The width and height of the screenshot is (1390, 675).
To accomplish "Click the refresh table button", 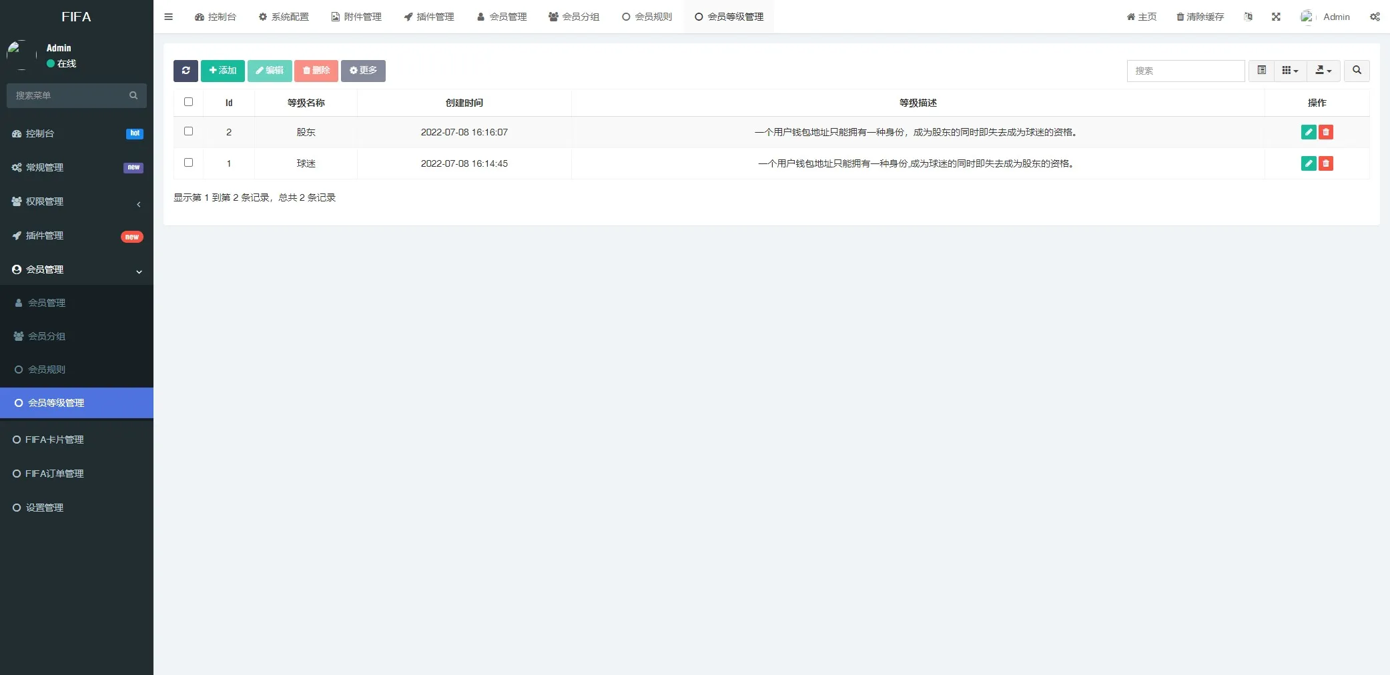I will pyautogui.click(x=186, y=71).
